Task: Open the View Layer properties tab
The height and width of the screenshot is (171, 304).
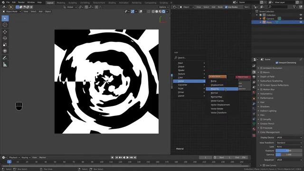Action: (x=254, y=82)
